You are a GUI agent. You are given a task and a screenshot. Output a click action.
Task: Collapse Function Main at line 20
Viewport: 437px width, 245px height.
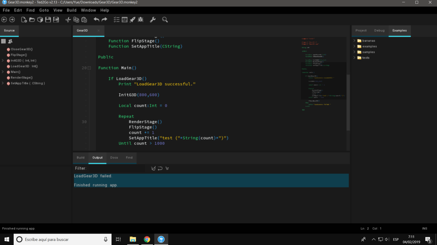[x=89, y=68]
